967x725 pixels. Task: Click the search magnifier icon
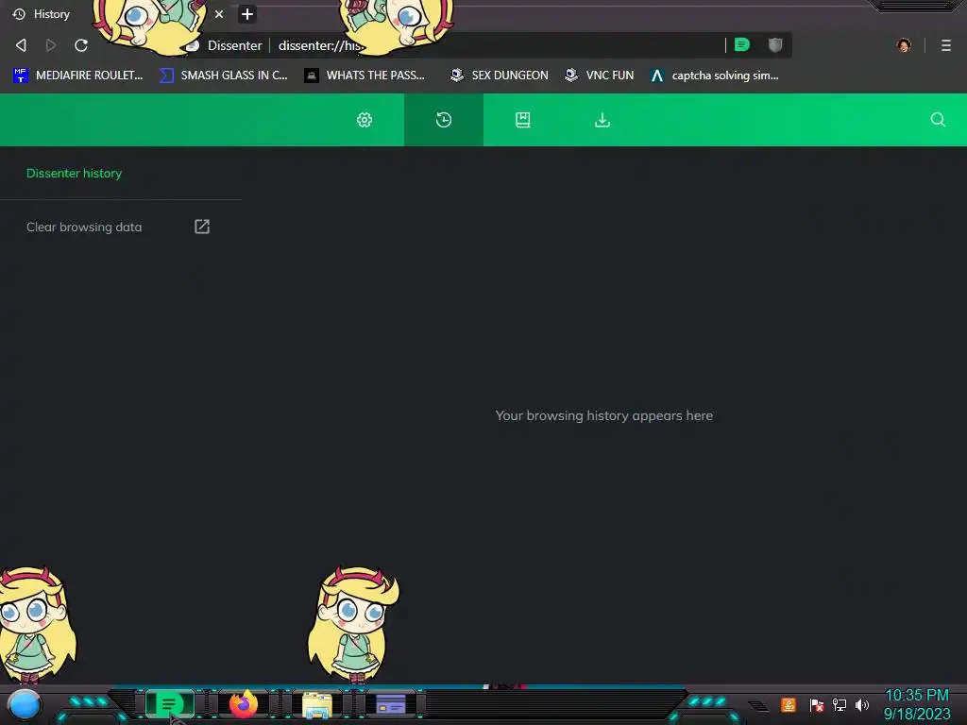pos(938,120)
